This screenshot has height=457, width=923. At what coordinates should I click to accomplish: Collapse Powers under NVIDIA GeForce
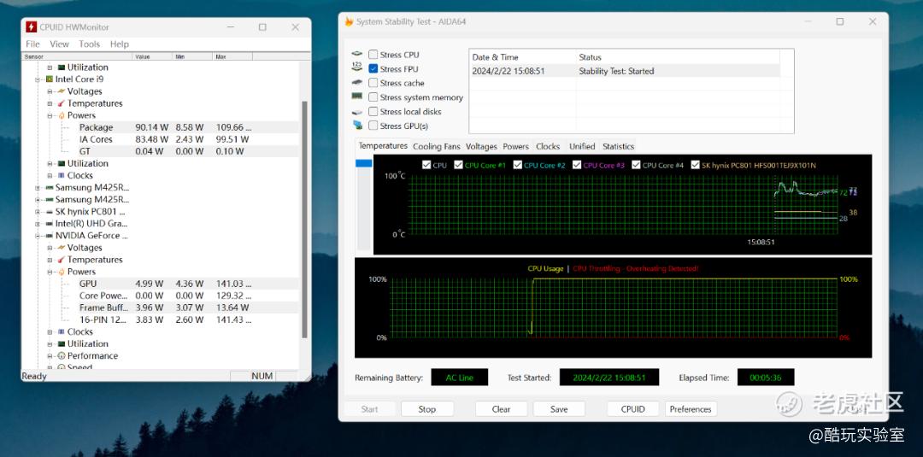[50, 272]
